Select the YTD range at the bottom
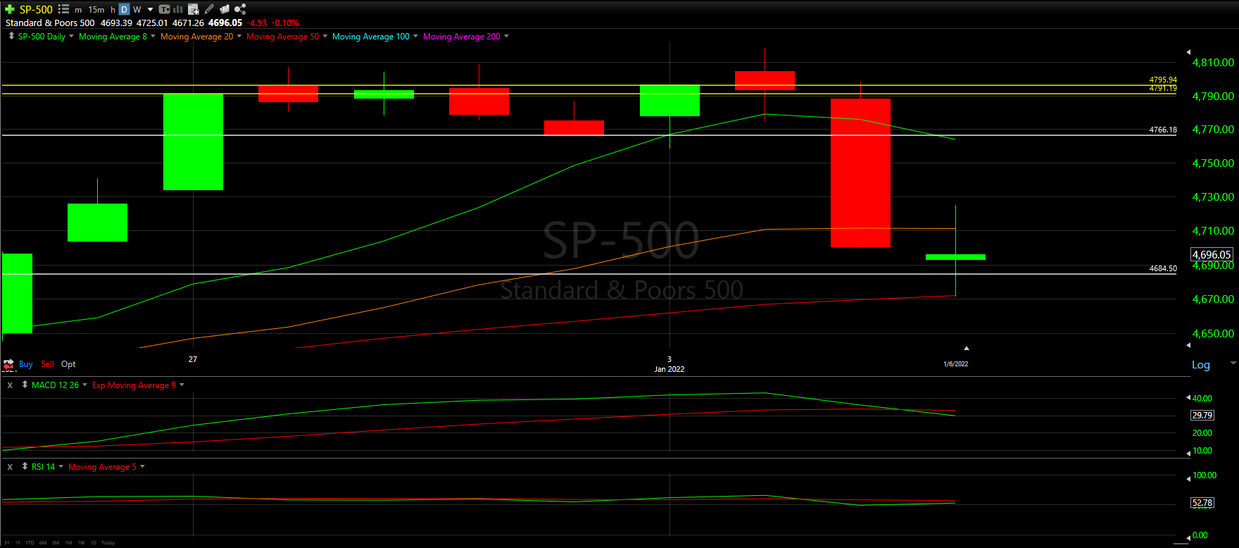Screen dimensions: 1239x548 click(x=30, y=543)
